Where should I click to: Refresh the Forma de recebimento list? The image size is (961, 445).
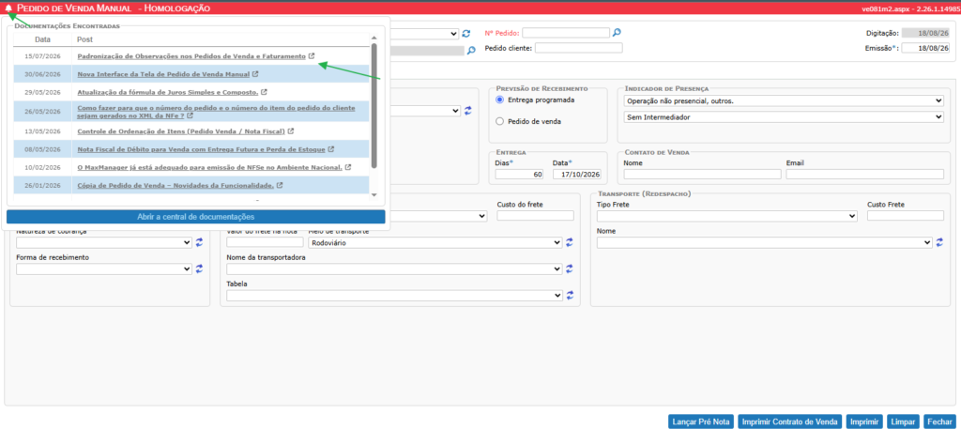[199, 269]
